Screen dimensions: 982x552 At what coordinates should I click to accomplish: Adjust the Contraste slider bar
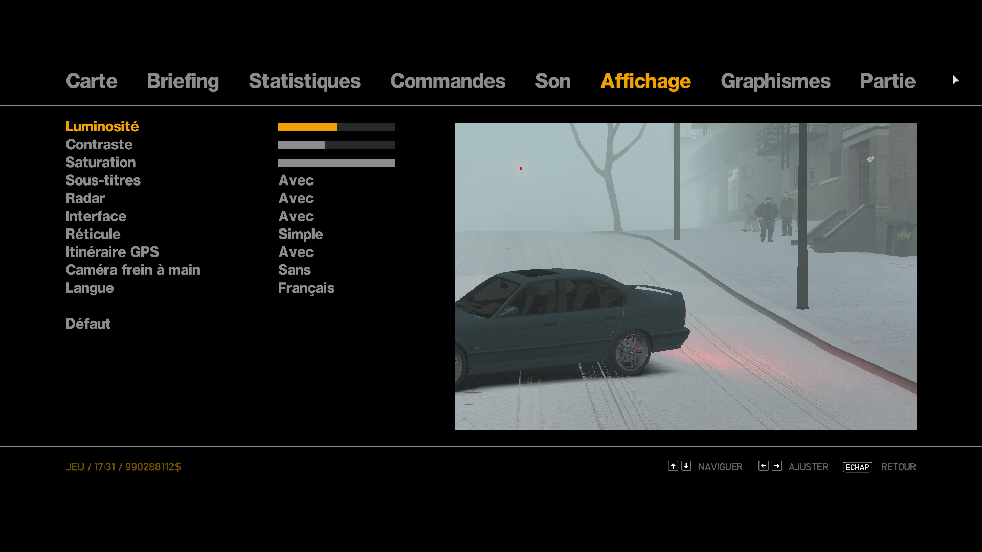coord(336,145)
